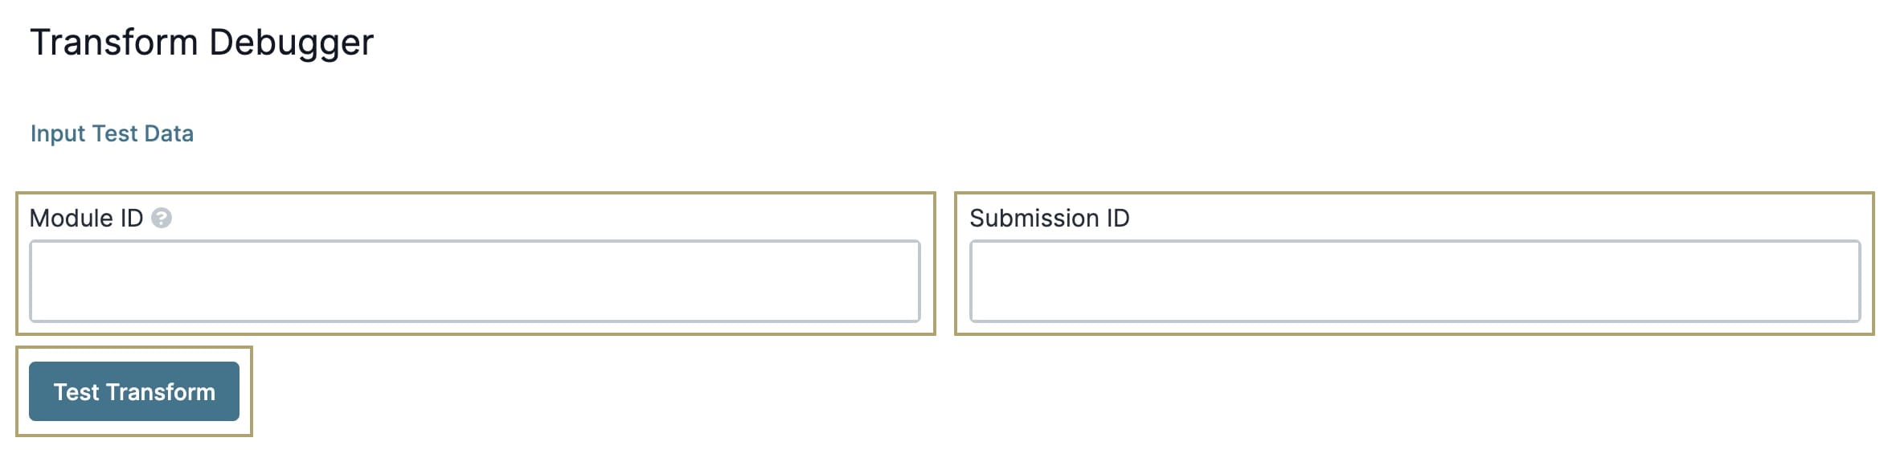Click the Transform Debugger heading text
The width and height of the screenshot is (1884, 450).
(x=202, y=43)
